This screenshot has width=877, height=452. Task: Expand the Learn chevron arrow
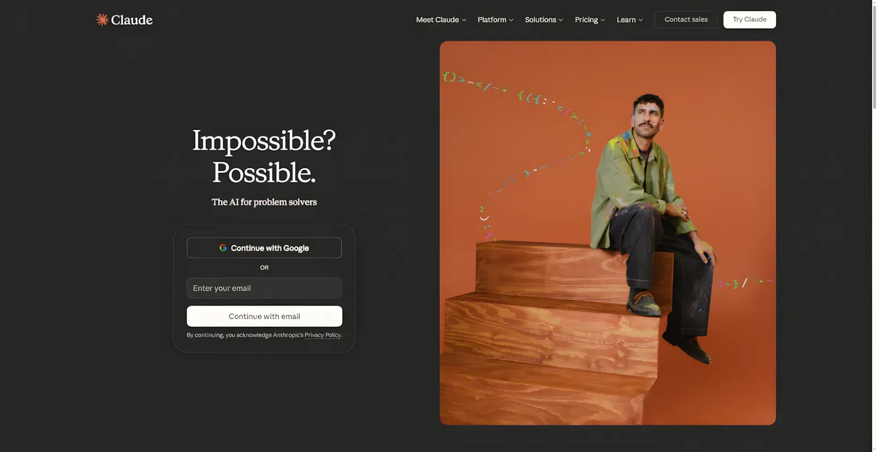640,20
